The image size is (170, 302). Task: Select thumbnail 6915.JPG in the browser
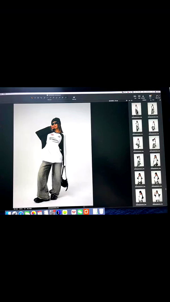tap(157, 195)
